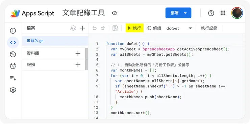Run the script with 執行 button
The width and height of the screenshot is (250, 124).
coord(134,28)
